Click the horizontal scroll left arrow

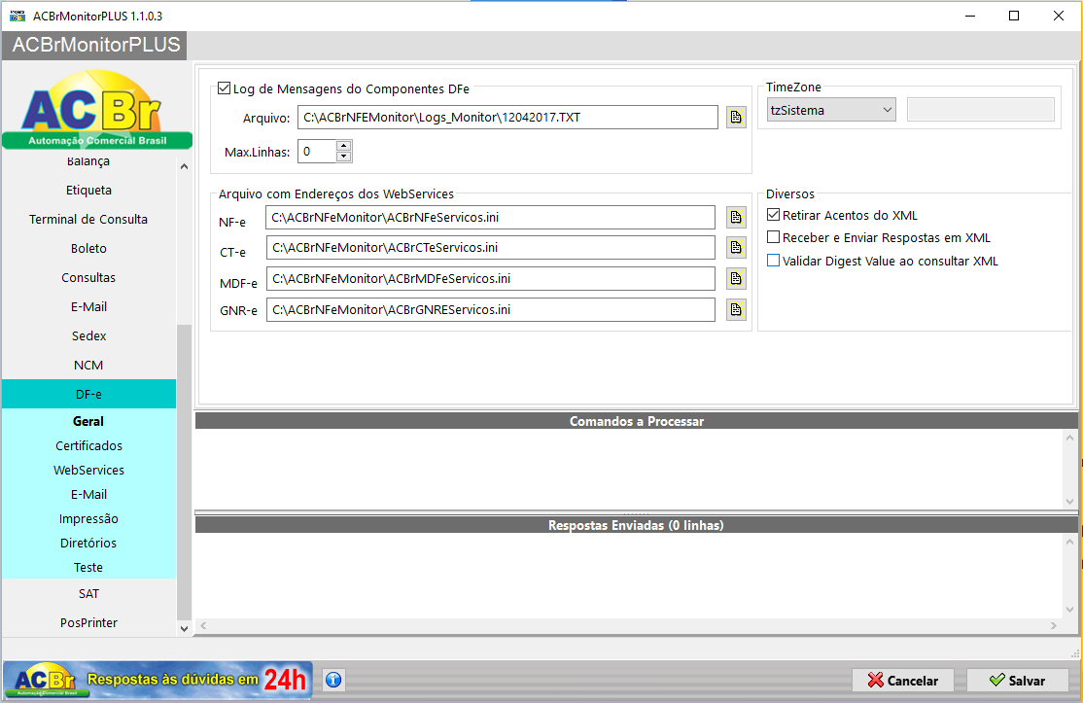point(203,625)
